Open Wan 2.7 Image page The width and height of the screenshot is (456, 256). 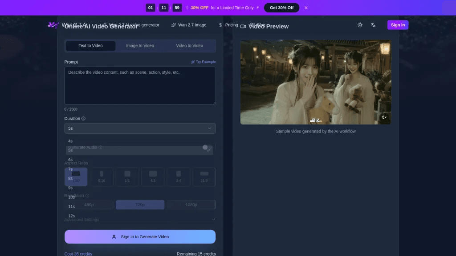(x=189, y=25)
